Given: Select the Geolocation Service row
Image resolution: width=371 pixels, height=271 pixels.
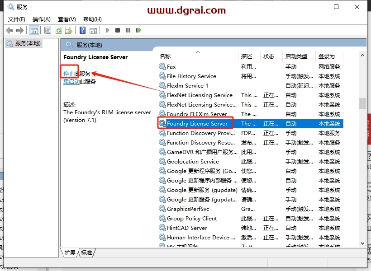Looking at the screenshot, I should 250,162.
